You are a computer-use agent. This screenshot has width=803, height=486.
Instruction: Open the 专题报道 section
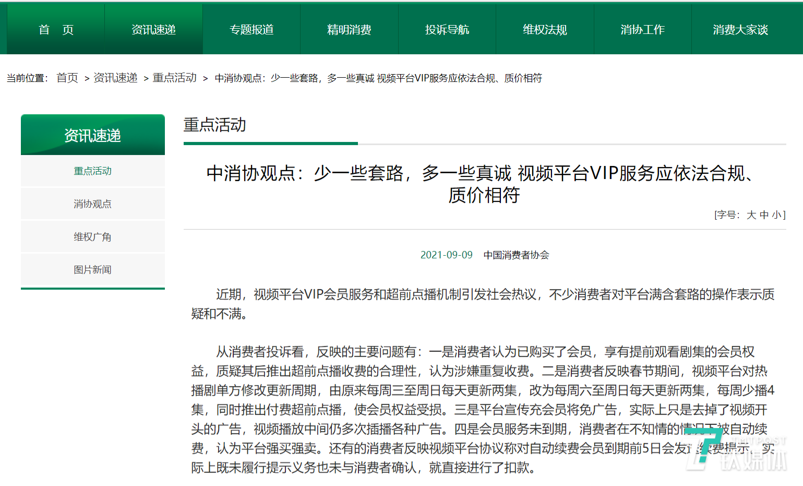coord(251,30)
